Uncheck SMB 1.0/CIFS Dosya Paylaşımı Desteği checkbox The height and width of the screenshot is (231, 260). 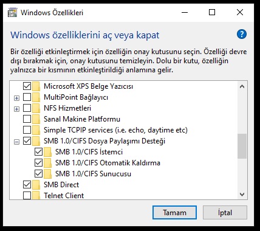point(27,141)
